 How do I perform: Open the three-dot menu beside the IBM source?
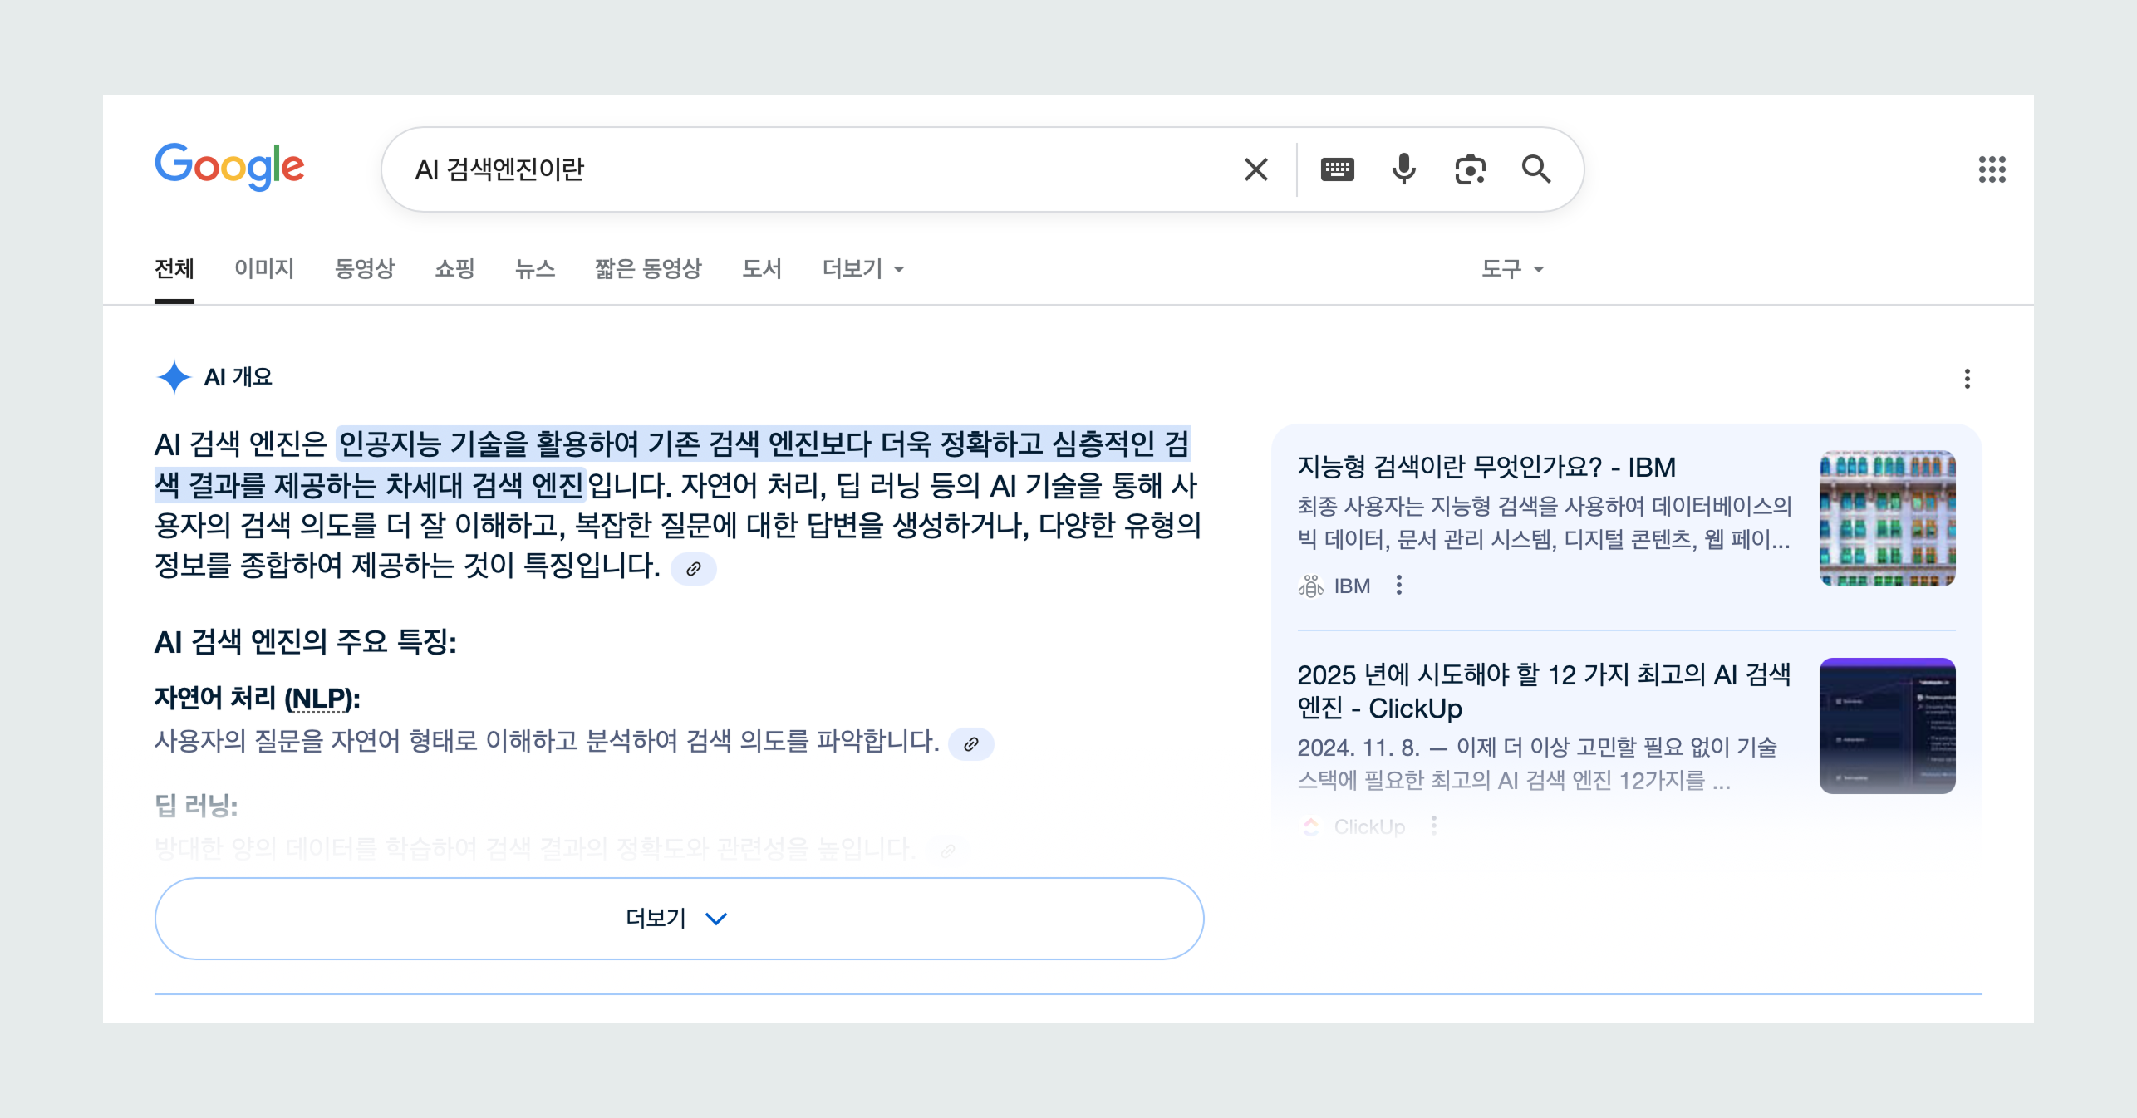(x=1399, y=586)
